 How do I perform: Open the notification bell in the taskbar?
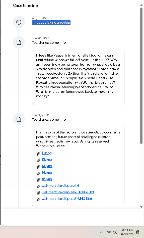tap(137, 232)
